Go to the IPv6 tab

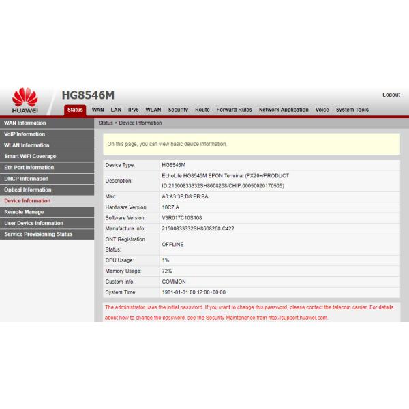tap(134, 110)
